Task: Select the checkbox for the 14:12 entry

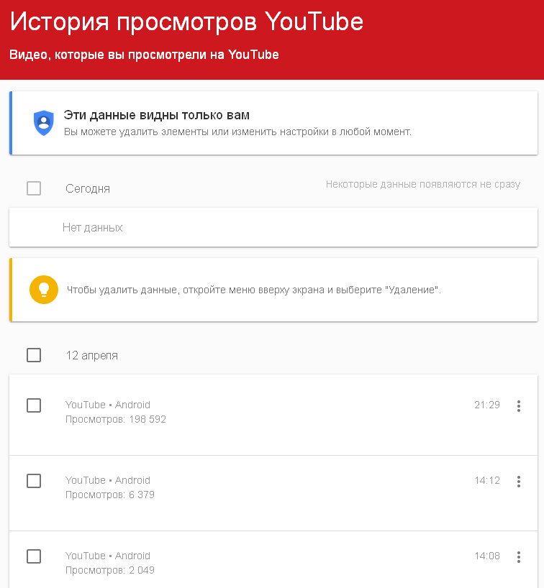Action: click(x=34, y=481)
